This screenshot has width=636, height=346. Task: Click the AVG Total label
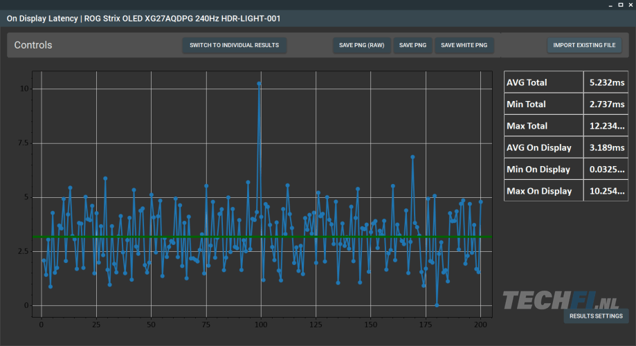[x=527, y=82]
